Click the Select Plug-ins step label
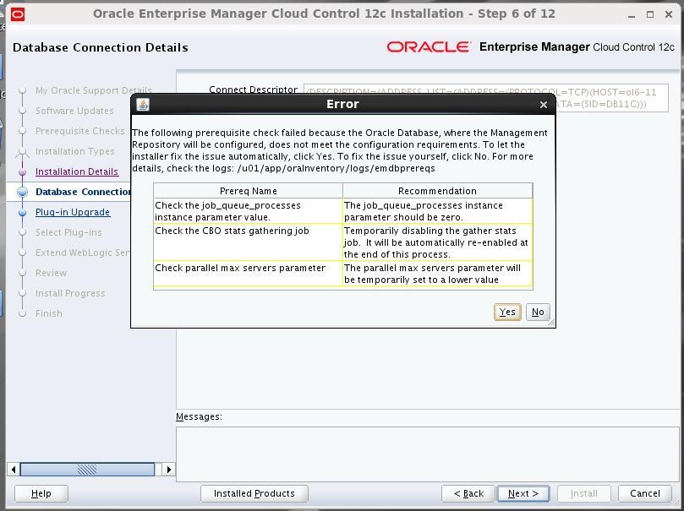 click(68, 232)
